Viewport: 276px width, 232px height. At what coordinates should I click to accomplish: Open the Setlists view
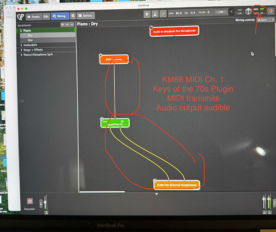click(x=86, y=16)
